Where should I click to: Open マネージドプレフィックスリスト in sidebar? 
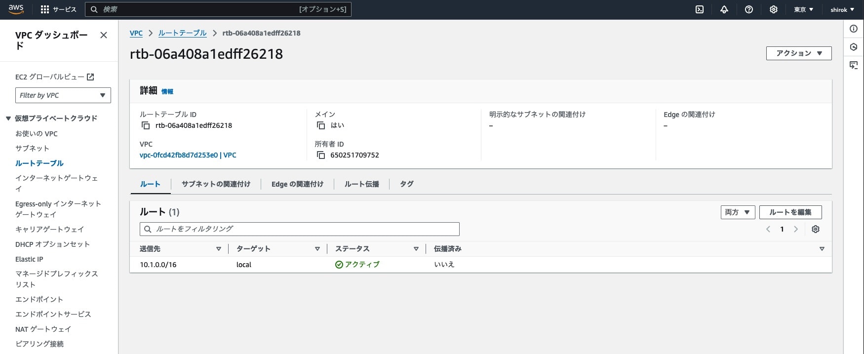pos(57,279)
